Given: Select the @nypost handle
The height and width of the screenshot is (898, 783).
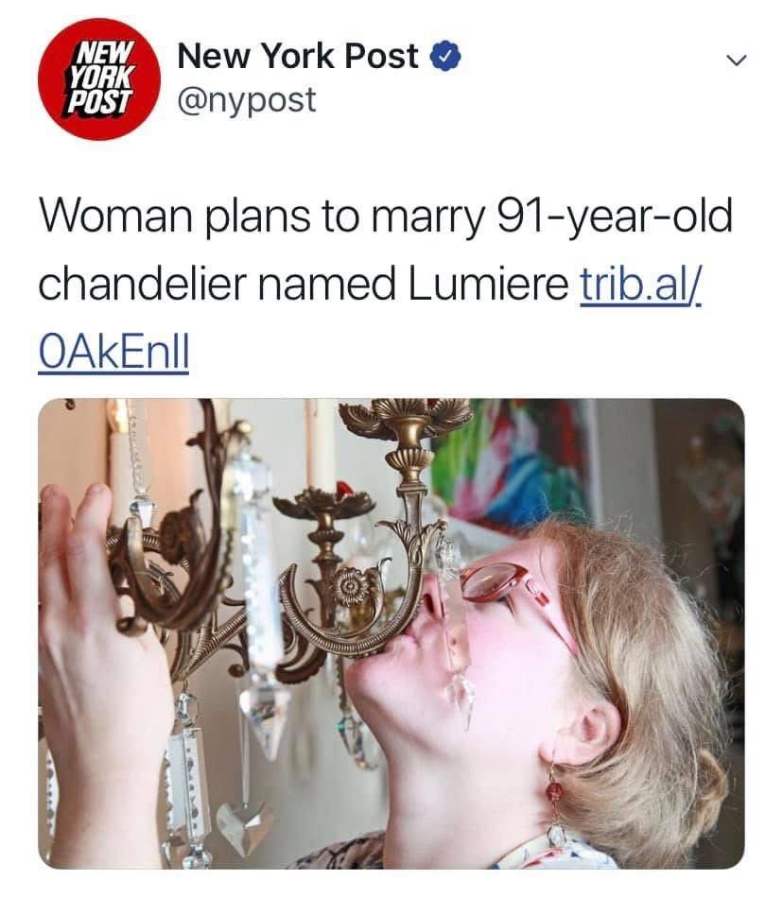Looking at the screenshot, I should tap(247, 101).
